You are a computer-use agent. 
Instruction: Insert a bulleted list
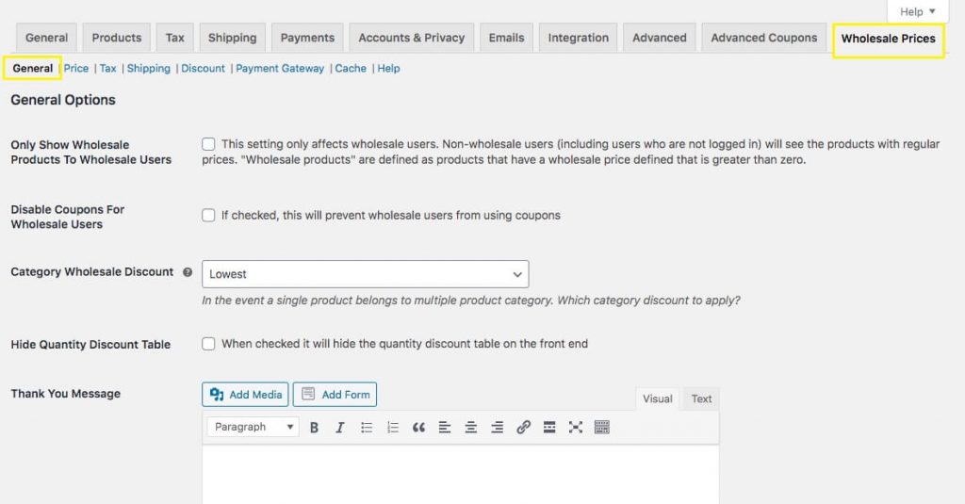[x=367, y=428]
